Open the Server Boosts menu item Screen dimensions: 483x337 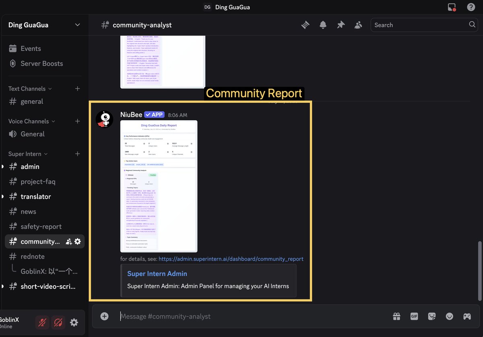pos(44,64)
